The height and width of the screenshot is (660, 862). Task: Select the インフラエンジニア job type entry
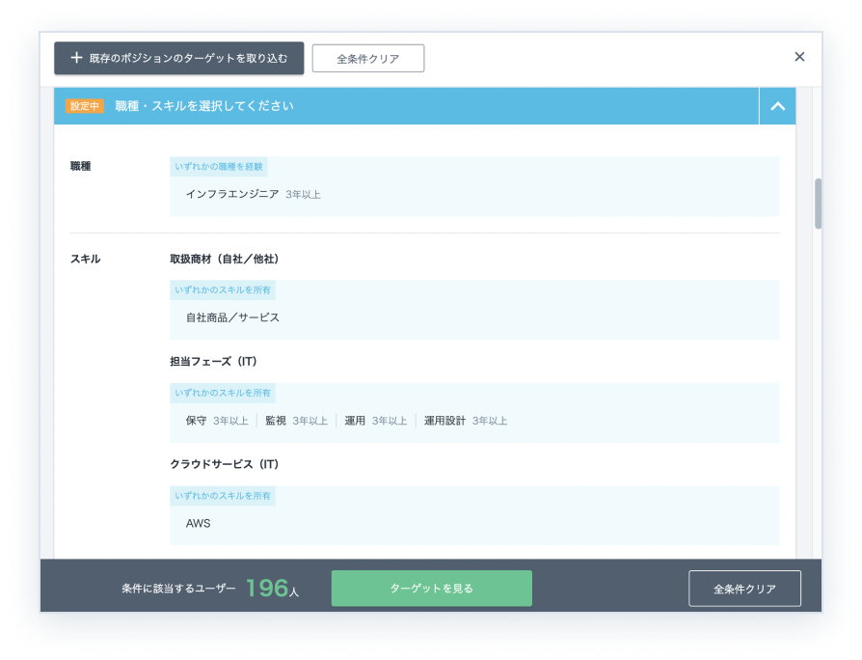(232, 194)
